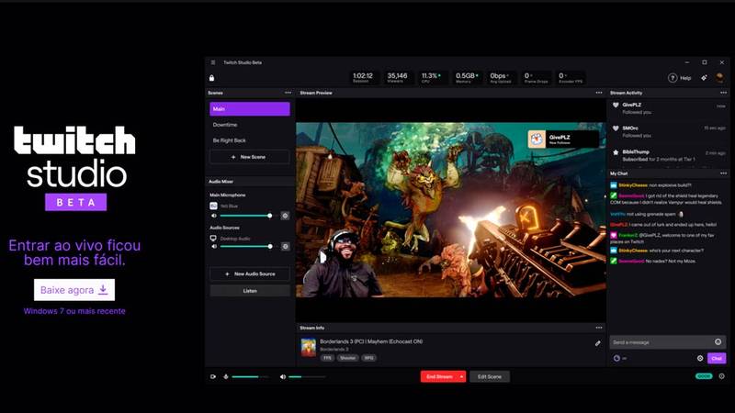Click the GivePLZ new follower alert overlay
The width and height of the screenshot is (735, 413).
point(563,140)
